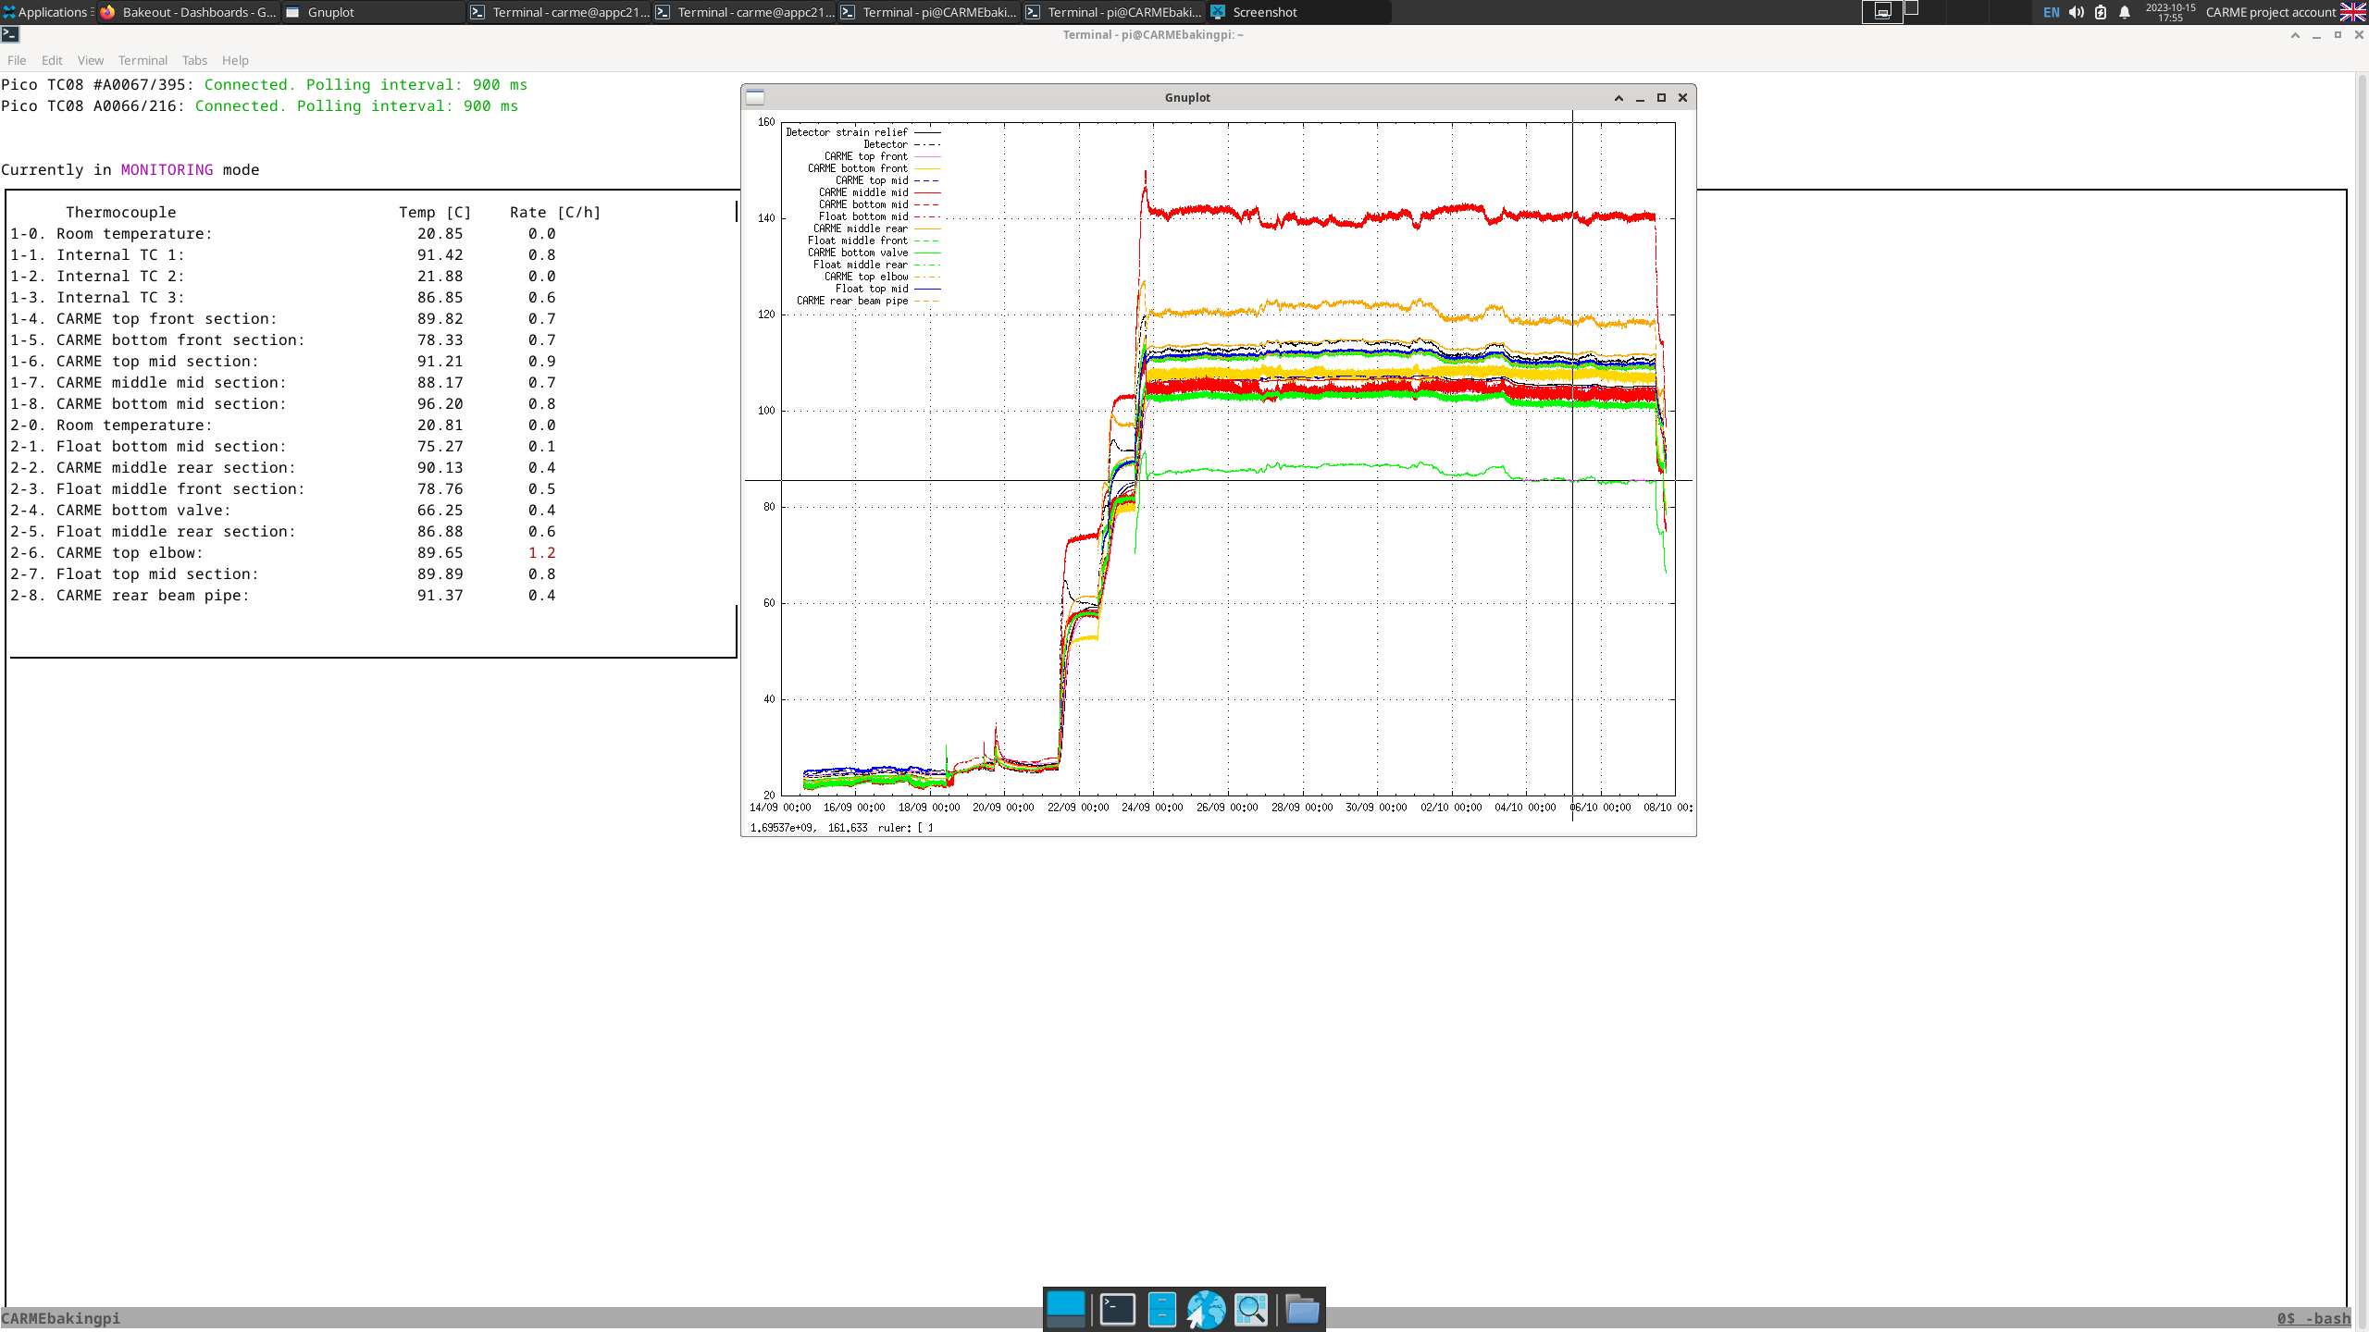The image size is (2369, 1332).
Task: Toggle the CARME middle mid legend entry
Action: 862,192
